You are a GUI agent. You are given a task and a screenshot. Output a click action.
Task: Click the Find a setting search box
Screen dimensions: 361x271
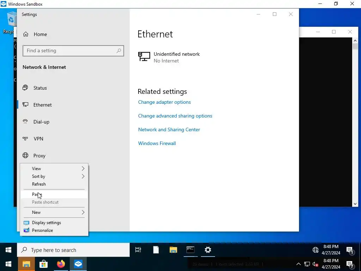coord(73,51)
